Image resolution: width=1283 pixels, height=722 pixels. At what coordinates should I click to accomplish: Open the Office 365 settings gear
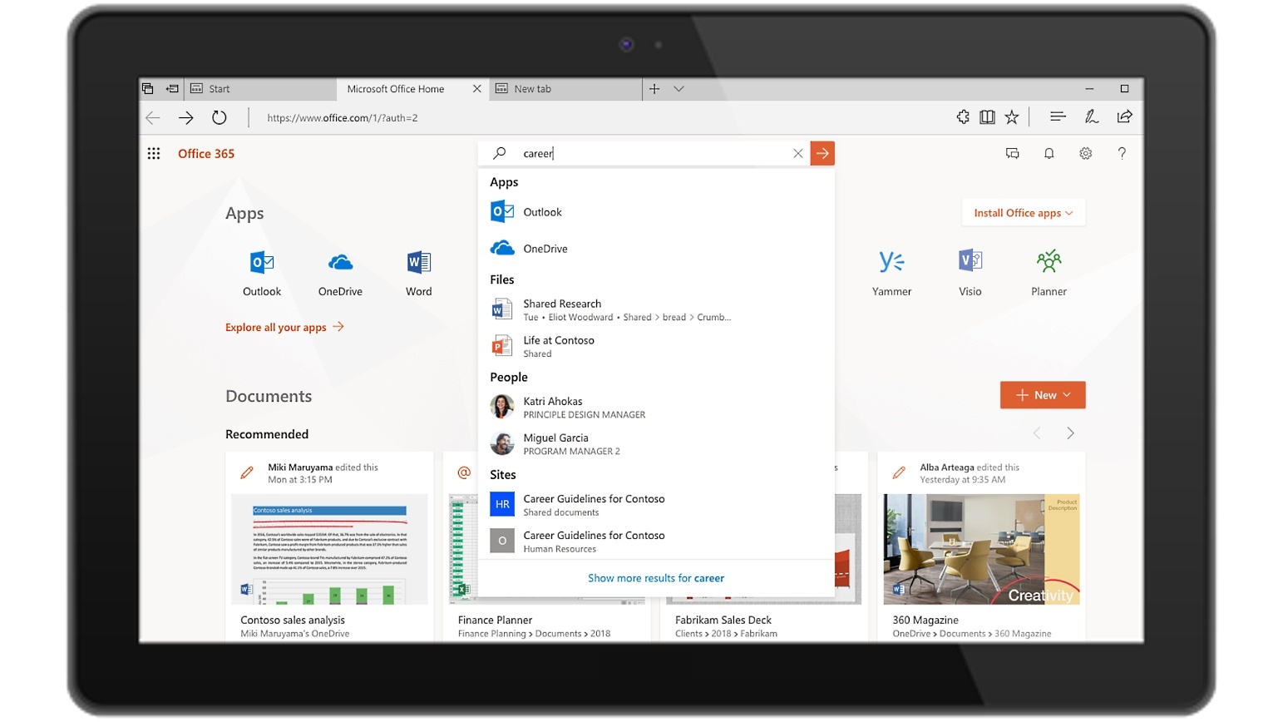(x=1085, y=153)
